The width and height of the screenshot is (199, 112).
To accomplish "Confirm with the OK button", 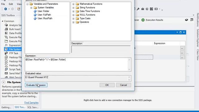I will coord(107,85).
